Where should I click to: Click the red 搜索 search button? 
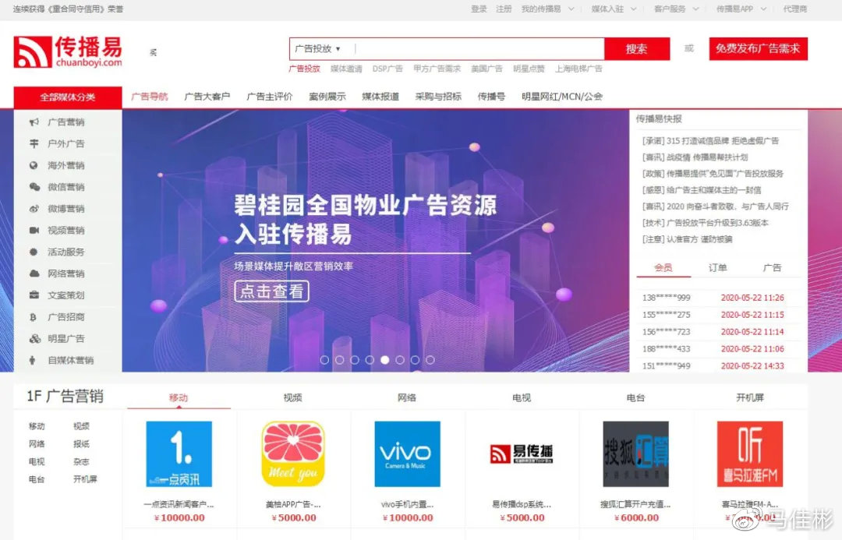(x=637, y=49)
